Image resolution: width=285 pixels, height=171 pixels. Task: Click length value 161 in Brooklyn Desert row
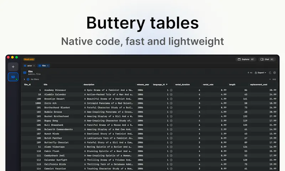coord(245,99)
